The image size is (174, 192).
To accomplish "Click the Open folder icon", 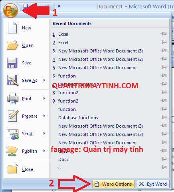I will coord(12,45).
